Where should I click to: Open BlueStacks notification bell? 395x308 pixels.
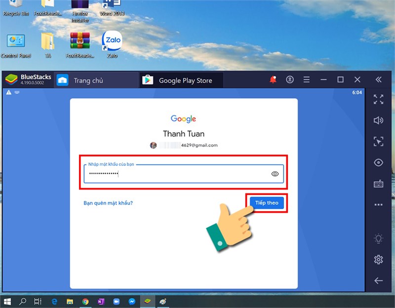(273, 79)
